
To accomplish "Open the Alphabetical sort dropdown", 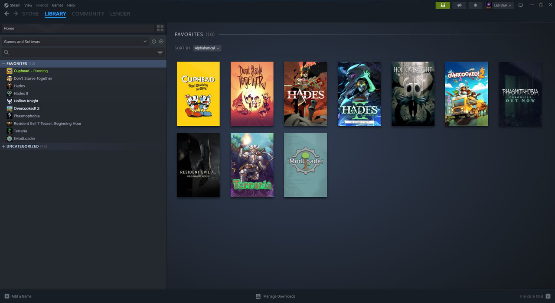I will pos(207,48).
